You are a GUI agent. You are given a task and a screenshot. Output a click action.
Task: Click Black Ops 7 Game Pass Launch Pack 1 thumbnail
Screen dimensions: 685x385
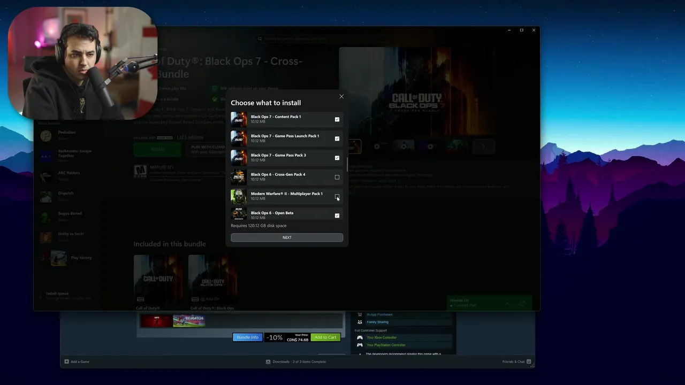click(239, 138)
